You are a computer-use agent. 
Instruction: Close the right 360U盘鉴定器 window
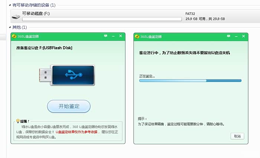[x=243, y=36]
